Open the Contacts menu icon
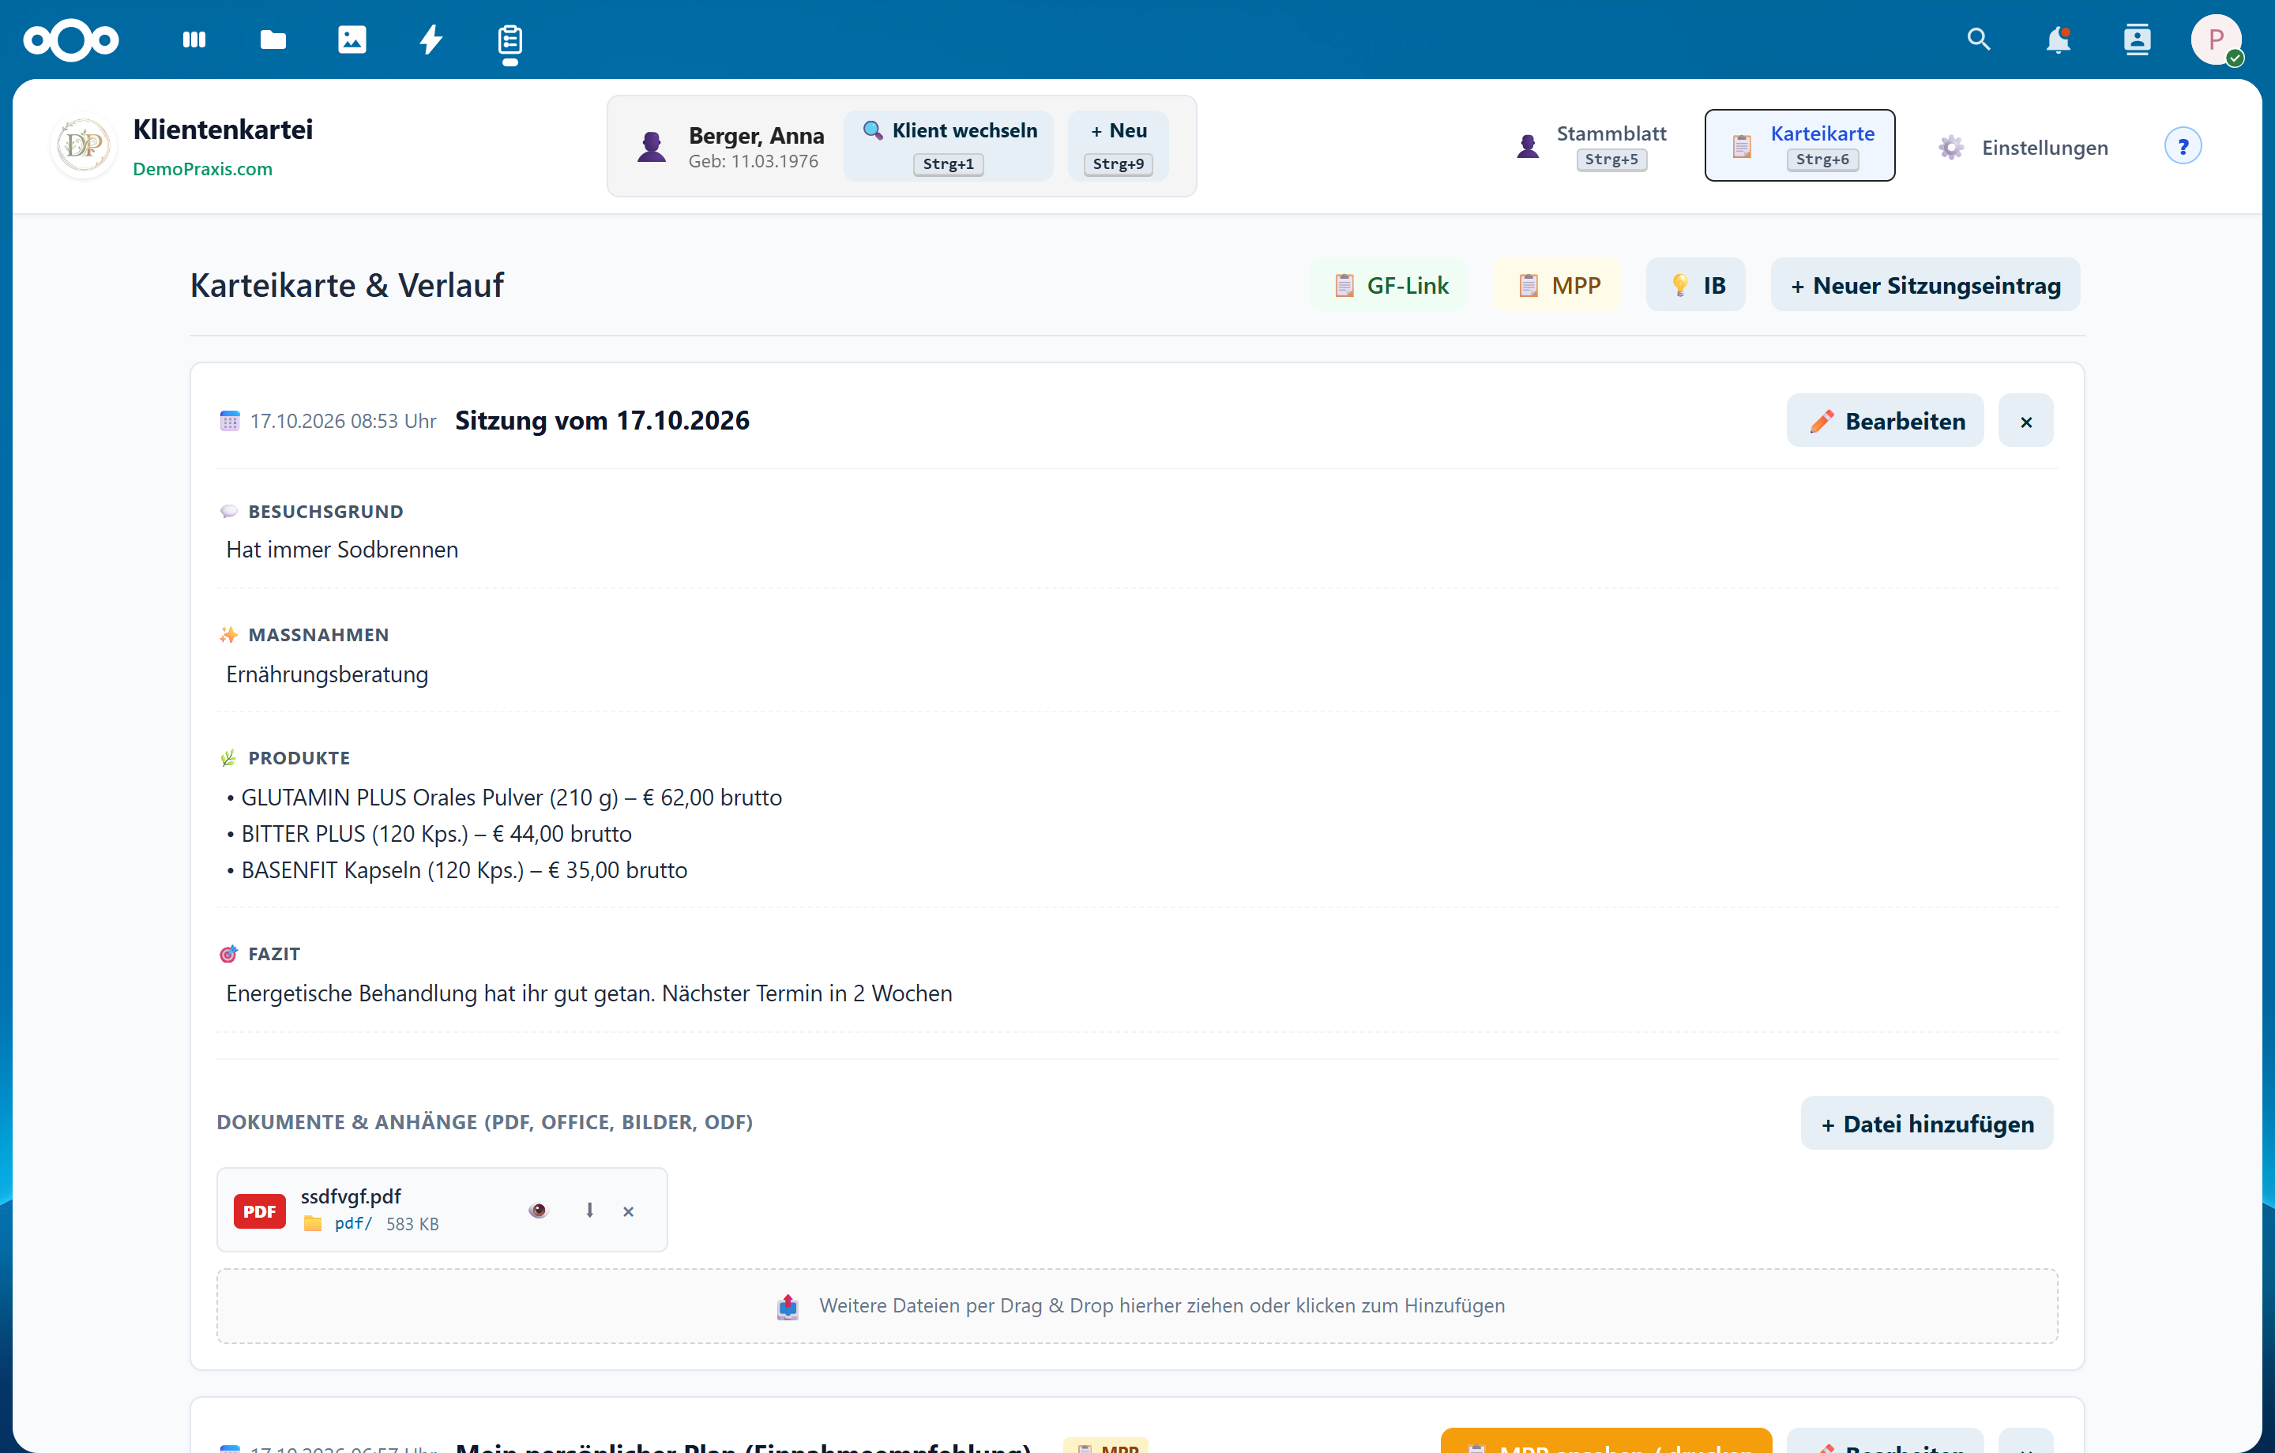 pyautogui.click(x=2137, y=39)
